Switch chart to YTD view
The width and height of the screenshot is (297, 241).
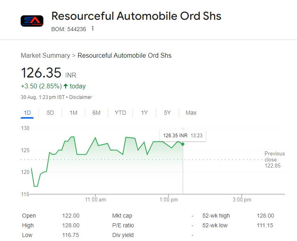(120, 113)
